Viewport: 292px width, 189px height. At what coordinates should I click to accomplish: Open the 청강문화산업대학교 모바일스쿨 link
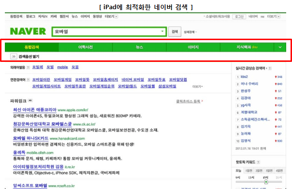[42, 124]
